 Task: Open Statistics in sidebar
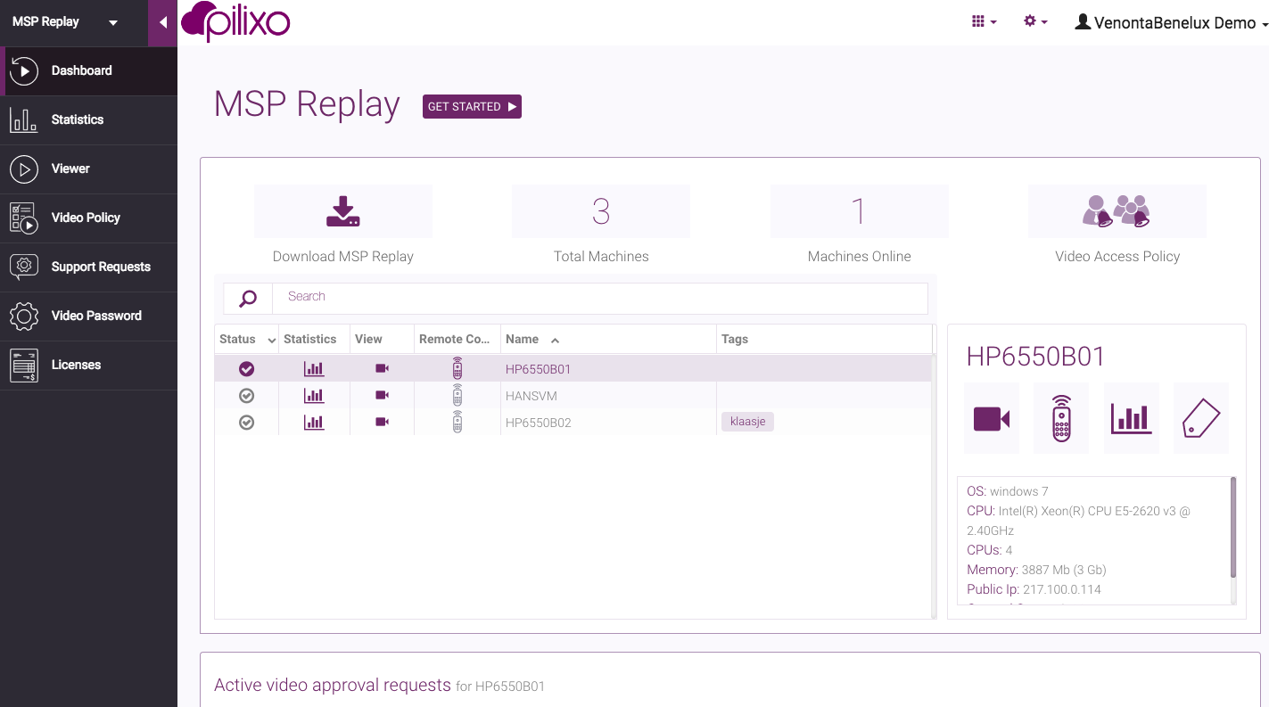point(88,120)
